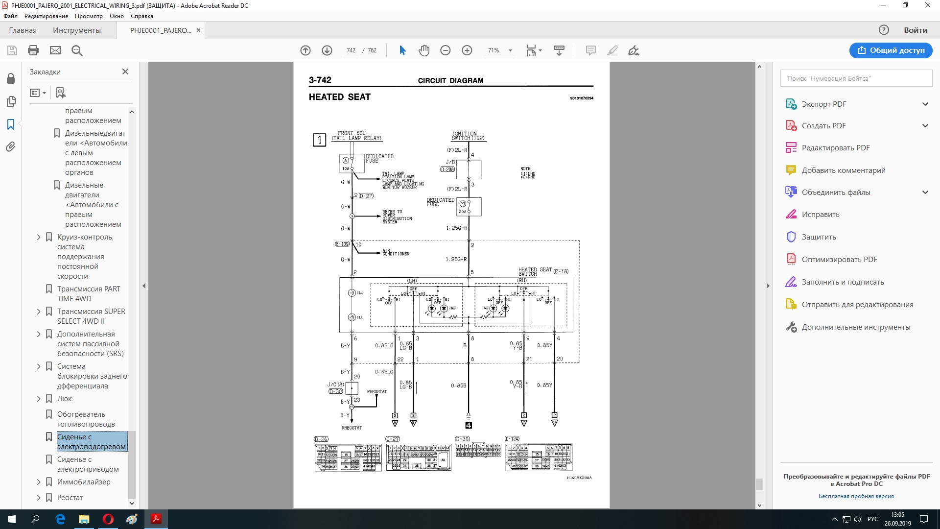Click the Общий доступ share button
Screen dimensions: 940x529
click(891, 50)
